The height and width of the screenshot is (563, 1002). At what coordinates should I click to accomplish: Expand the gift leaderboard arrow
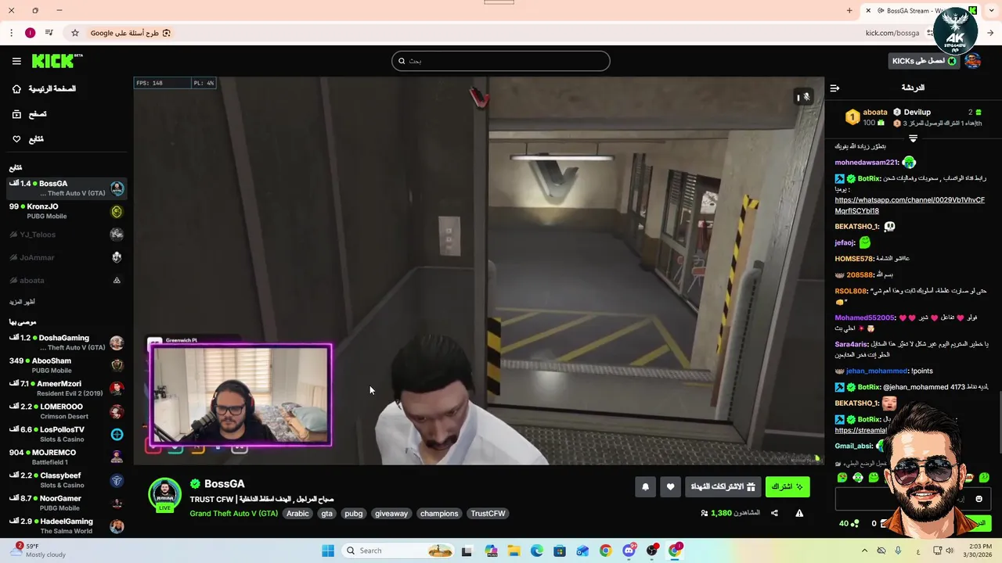pyautogui.click(x=913, y=138)
